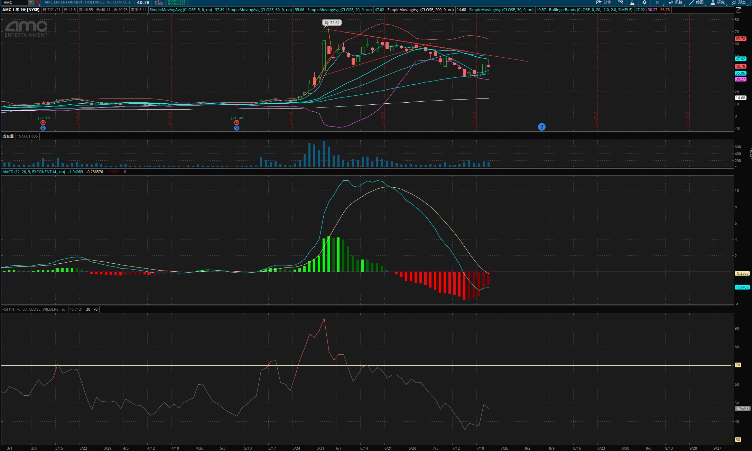Click the white 14.68 price axis bubble
752x451 pixels.
tap(740, 98)
